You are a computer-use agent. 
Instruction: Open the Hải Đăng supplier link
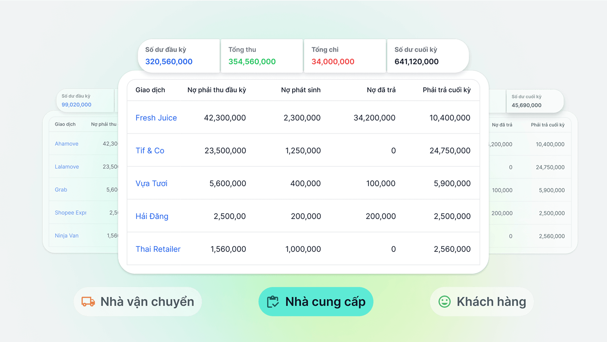click(152, 216)
